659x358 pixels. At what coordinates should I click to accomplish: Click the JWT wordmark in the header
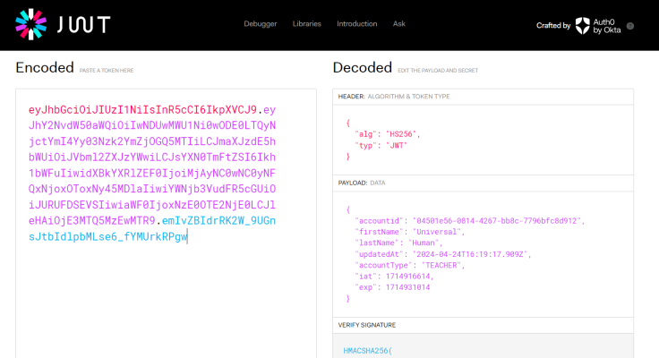pyautogui.click(x=83, y=24)
